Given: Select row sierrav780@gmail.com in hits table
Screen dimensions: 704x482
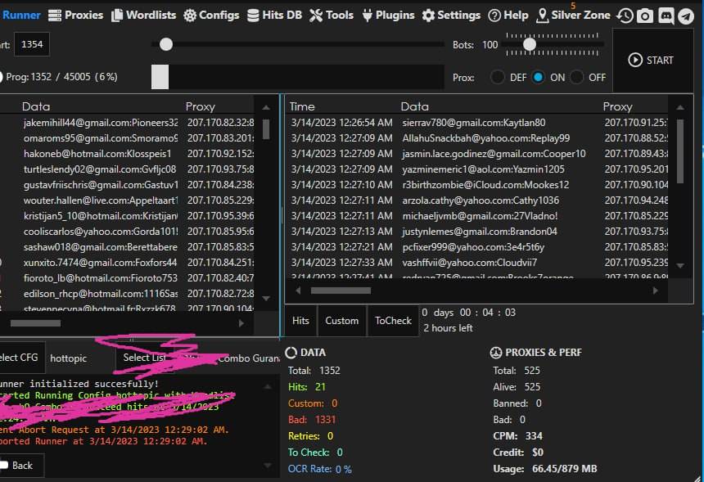Looking at the screenshot, I should pyautogui.click(x=478, y=123).
